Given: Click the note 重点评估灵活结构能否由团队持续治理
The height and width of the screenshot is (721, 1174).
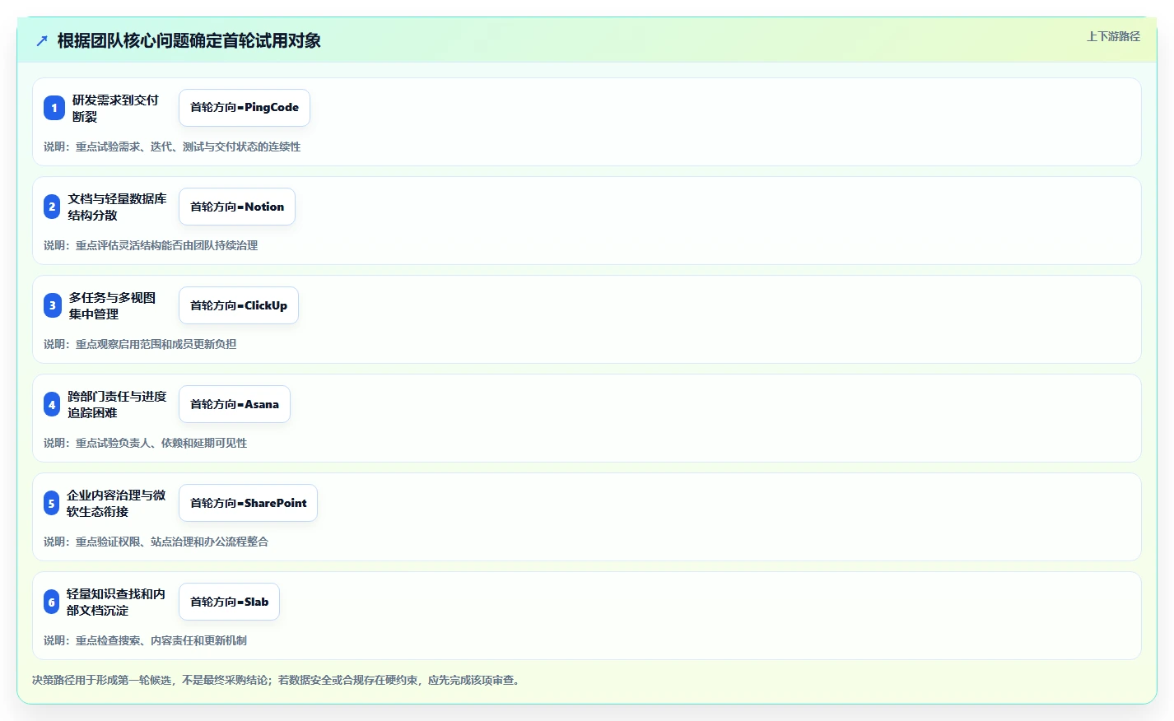Looking at the screenshot, I should click(166, 245).
